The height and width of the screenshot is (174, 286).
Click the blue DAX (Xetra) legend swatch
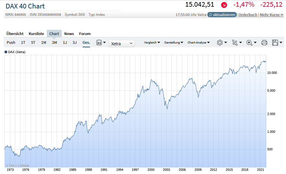pos(5,52)
